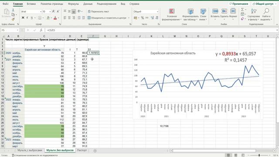The height and width of the screenshot is (157, 279).
Task: Toggle Wrap text (Переносить текст)
Action: [x=99, y=11]
